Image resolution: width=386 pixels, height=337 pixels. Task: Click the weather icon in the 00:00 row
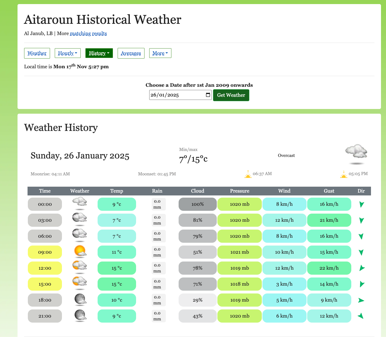[79, 204]
